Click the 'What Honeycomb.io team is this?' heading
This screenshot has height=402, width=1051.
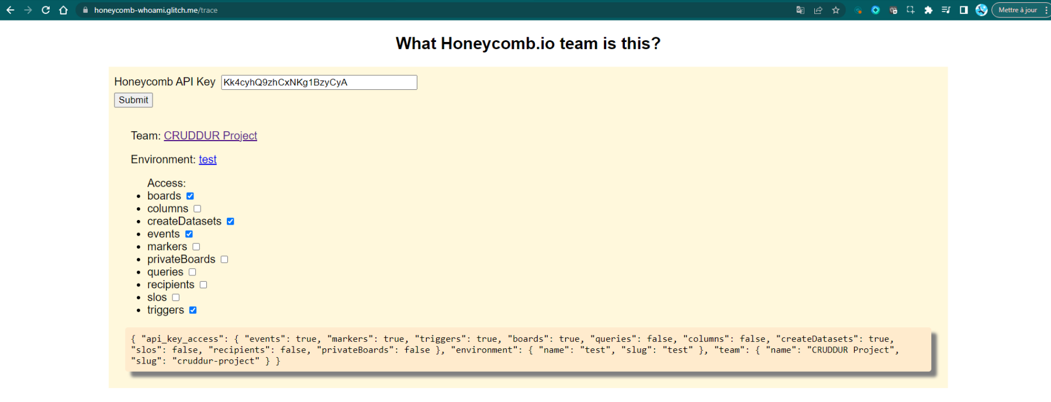(528, 44)
